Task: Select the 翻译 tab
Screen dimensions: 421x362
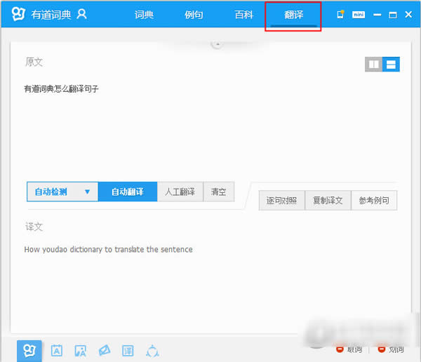Action: (x=293, y=15)
